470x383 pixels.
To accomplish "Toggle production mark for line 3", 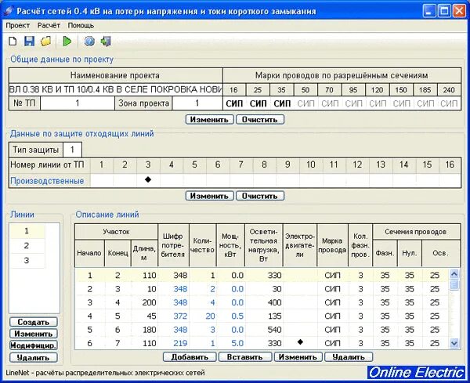I will coord(148,180).
